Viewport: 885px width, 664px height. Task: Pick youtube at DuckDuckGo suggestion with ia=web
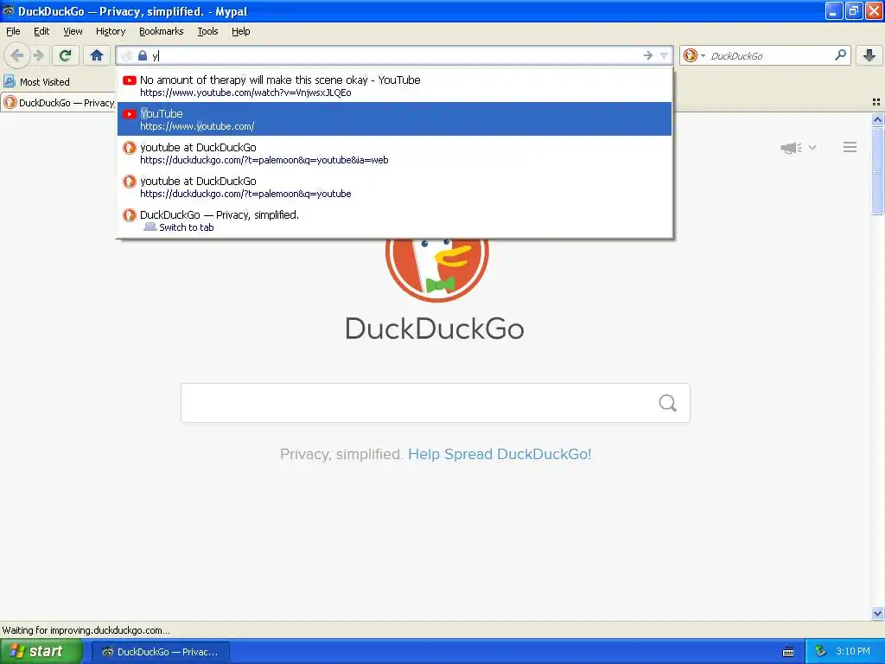[394, 153]
